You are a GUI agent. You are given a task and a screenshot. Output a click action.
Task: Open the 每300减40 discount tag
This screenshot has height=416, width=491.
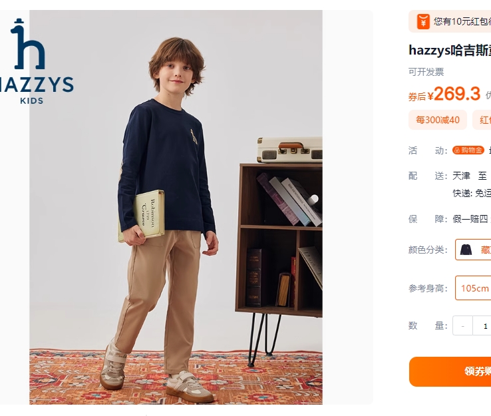[438, 120]
